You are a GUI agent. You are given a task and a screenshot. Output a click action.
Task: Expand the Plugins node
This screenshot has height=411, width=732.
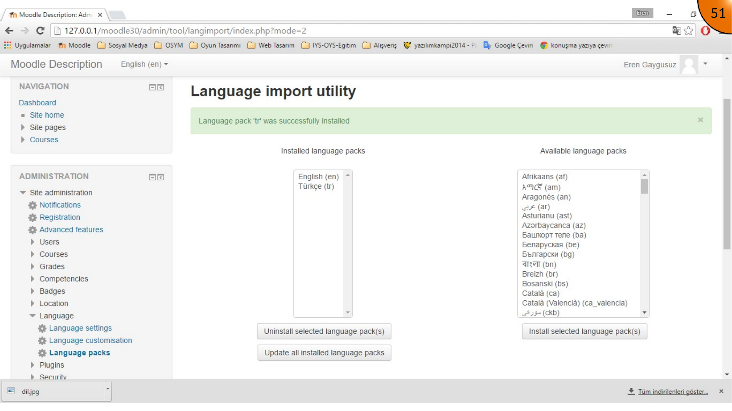pos(32,365)
